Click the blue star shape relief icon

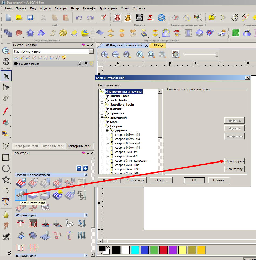tap(30, 33)
